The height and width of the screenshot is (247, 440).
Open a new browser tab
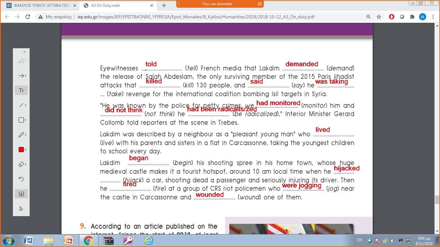tap(164, 5)
